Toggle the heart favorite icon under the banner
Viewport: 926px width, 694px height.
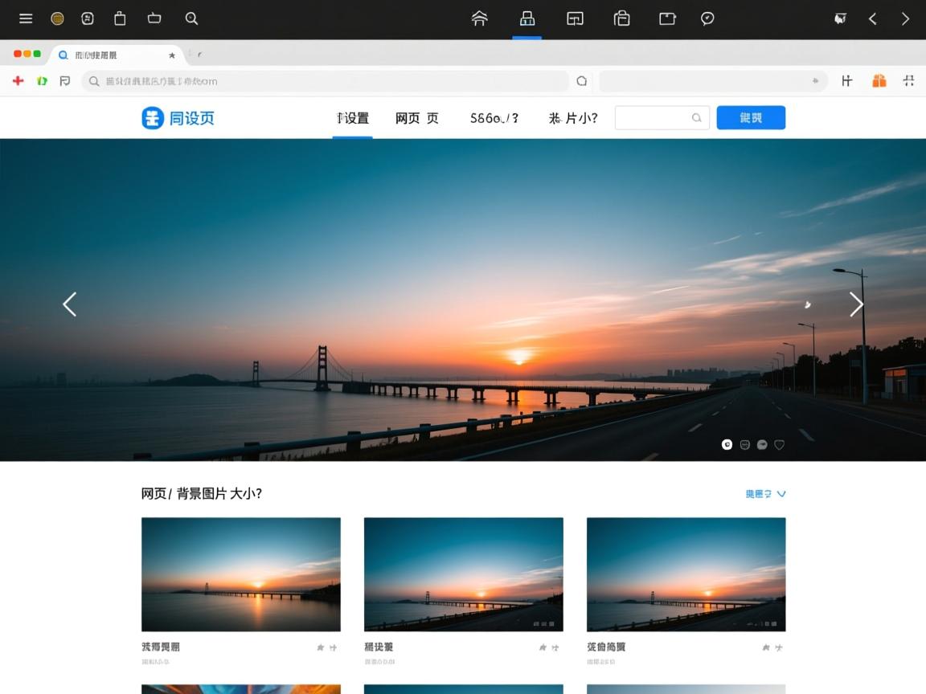[779, 444]
